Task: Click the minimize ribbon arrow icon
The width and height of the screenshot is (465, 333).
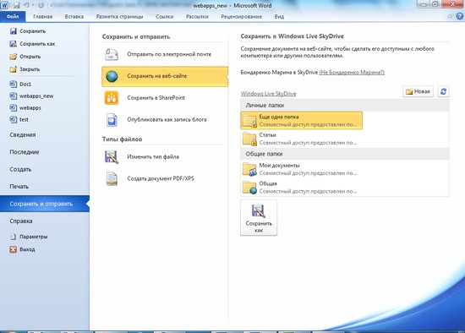Action: pos(450,17)
